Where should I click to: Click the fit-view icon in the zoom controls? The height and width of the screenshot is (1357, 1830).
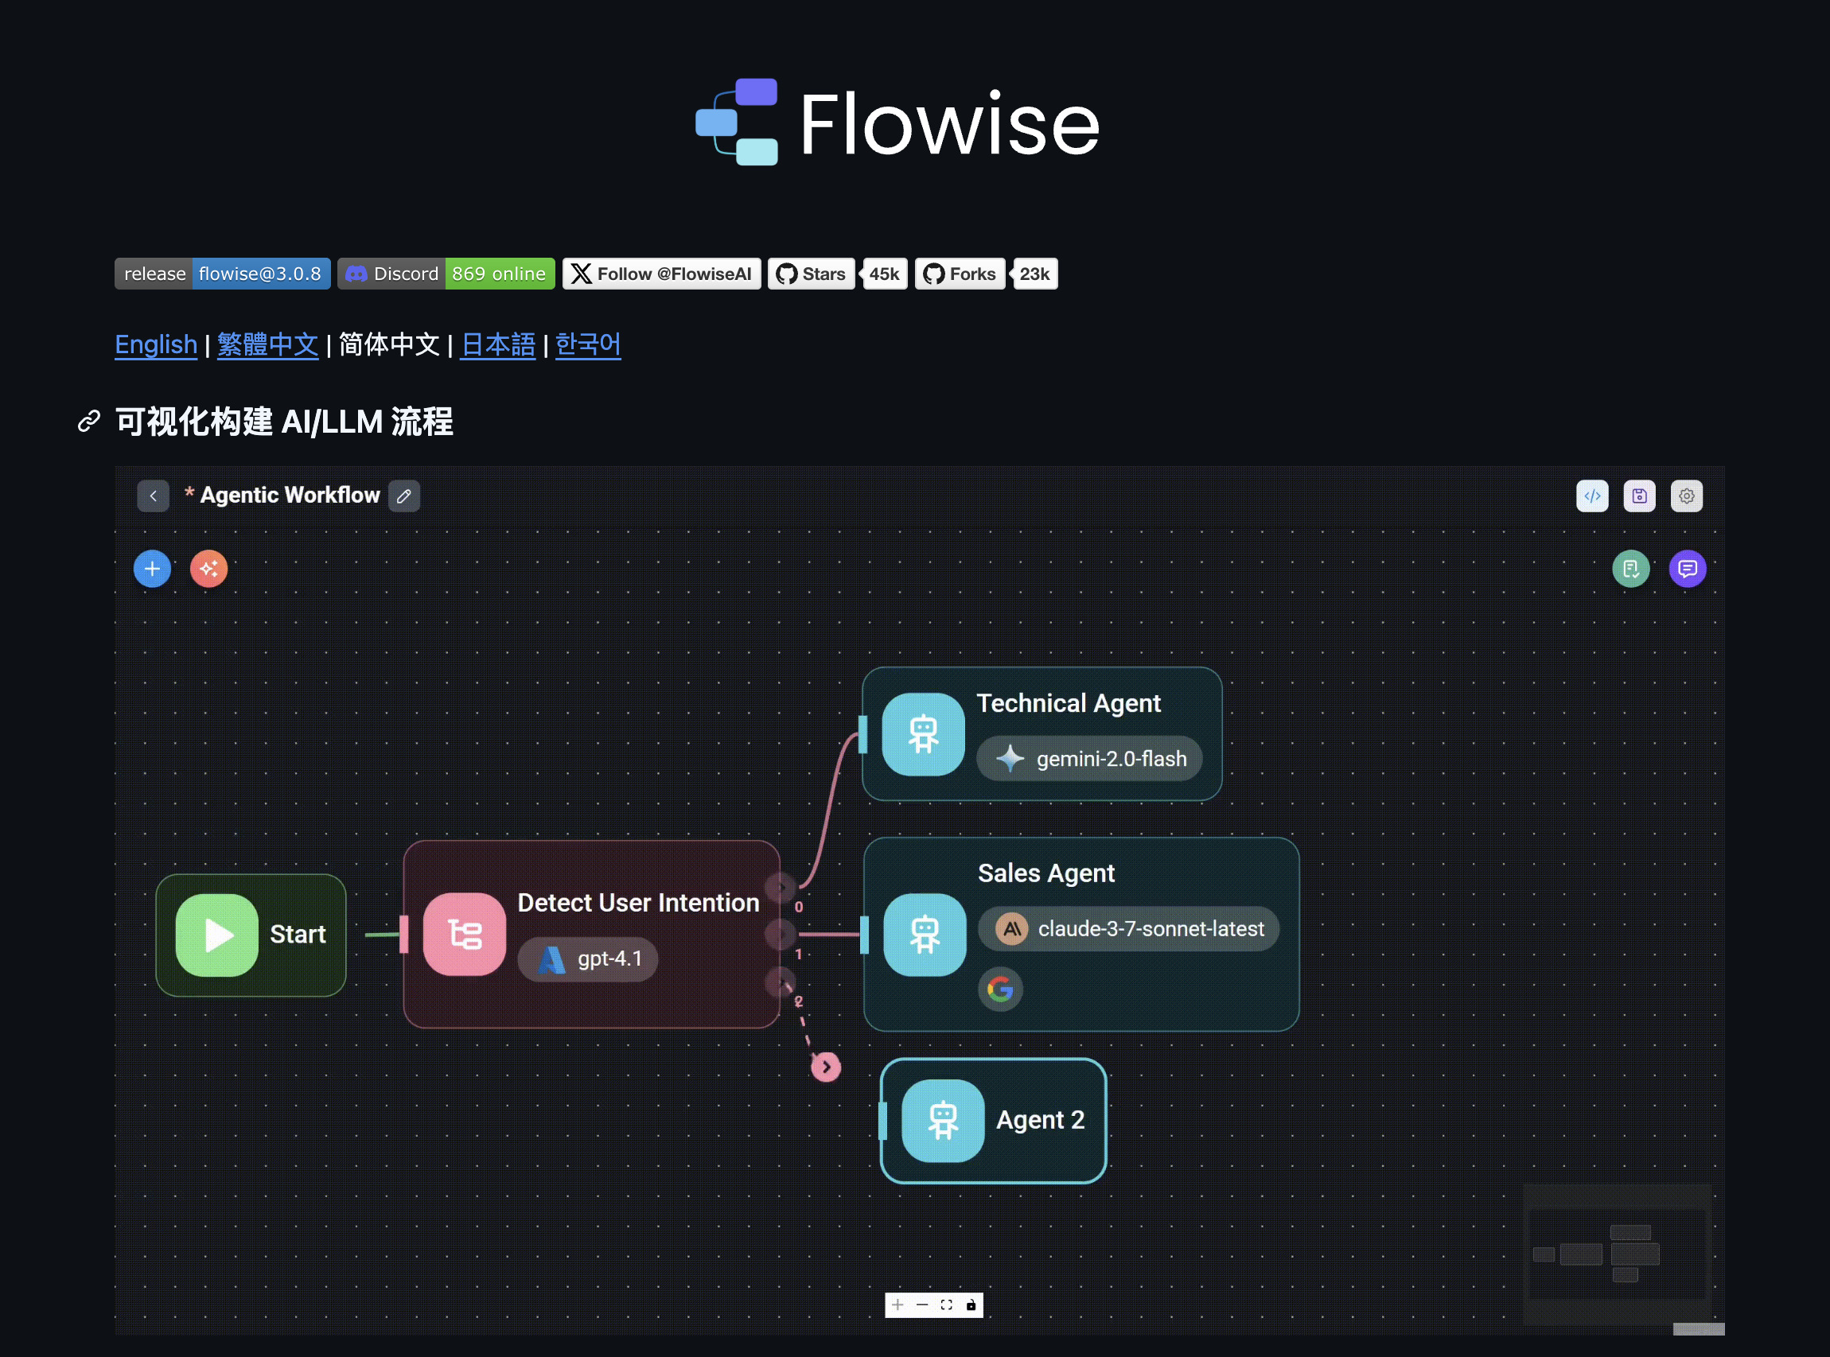tap(947, 1305)
